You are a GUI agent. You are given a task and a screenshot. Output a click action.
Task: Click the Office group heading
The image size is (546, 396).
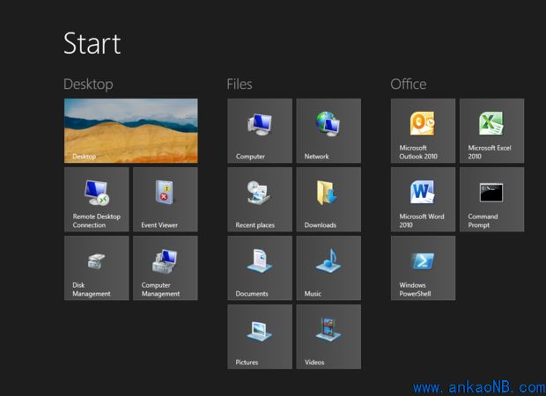point(409,84)
